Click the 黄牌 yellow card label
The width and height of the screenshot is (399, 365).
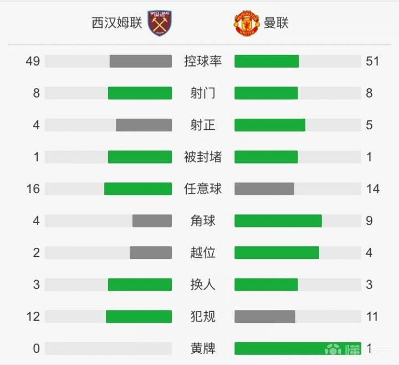(x=203, y=349)
